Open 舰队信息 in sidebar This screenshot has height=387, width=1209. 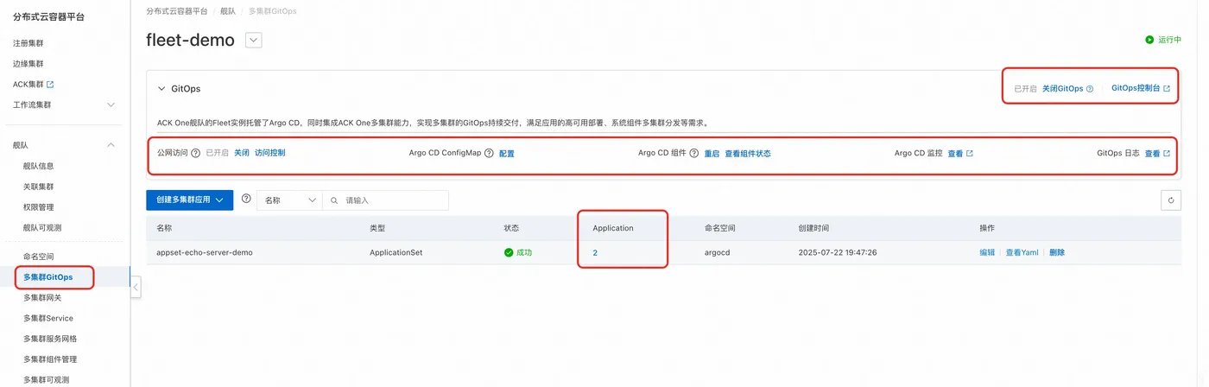39,166
